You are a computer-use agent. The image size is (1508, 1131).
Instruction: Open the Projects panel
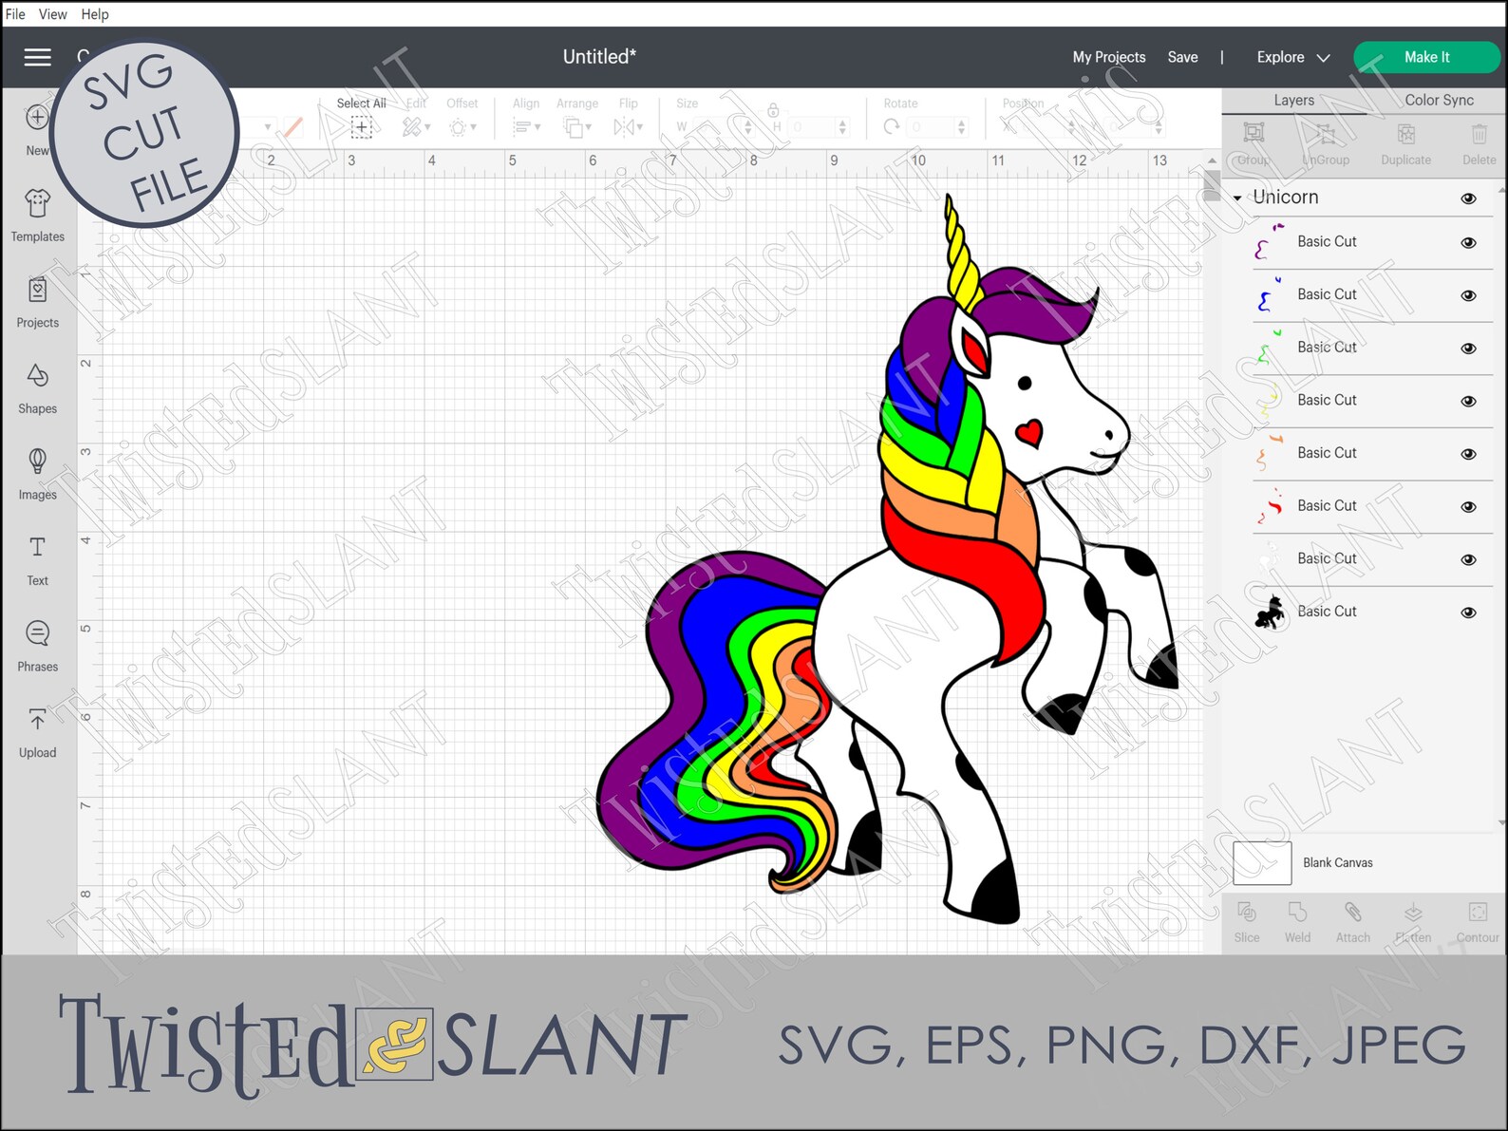pos(37,303)
